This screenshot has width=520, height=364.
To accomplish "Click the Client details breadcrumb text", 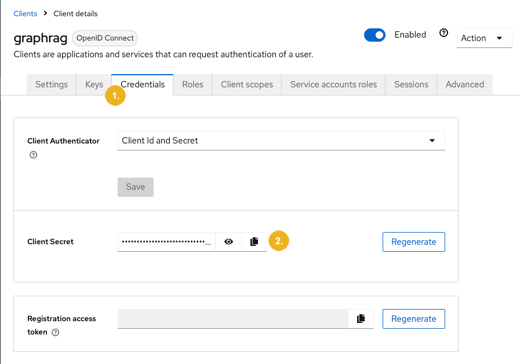I will 75,13.
